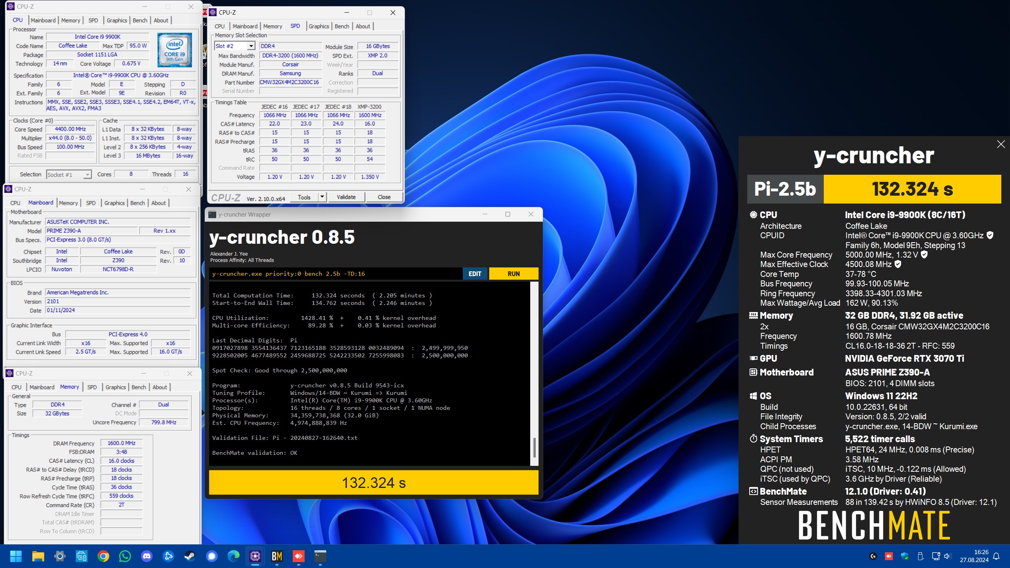Click the Validate button in CPU-Z

tap(346, 197)
